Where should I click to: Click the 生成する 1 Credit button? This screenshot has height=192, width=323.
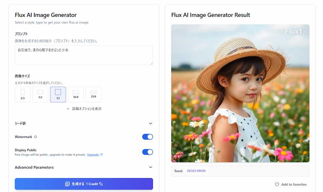[84, 184]
